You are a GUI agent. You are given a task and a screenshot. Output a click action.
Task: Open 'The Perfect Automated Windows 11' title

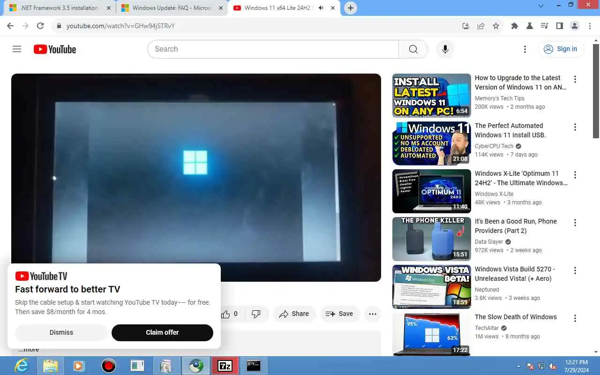(x=510, y=130)
